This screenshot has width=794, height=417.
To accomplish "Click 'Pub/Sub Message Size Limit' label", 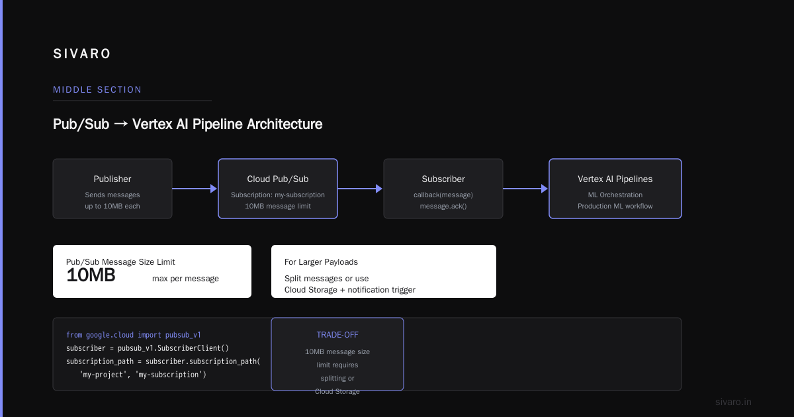I will click(120, 262).
